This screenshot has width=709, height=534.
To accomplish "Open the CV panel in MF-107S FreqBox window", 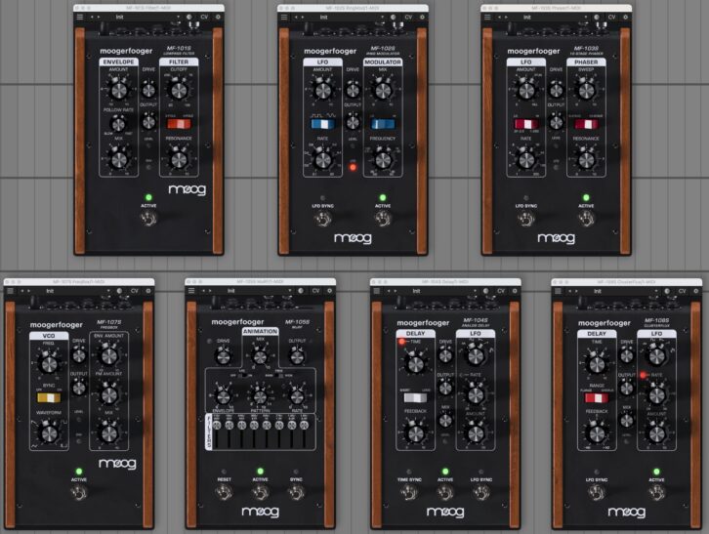I will pyautogui.click(x=135, y=291).
